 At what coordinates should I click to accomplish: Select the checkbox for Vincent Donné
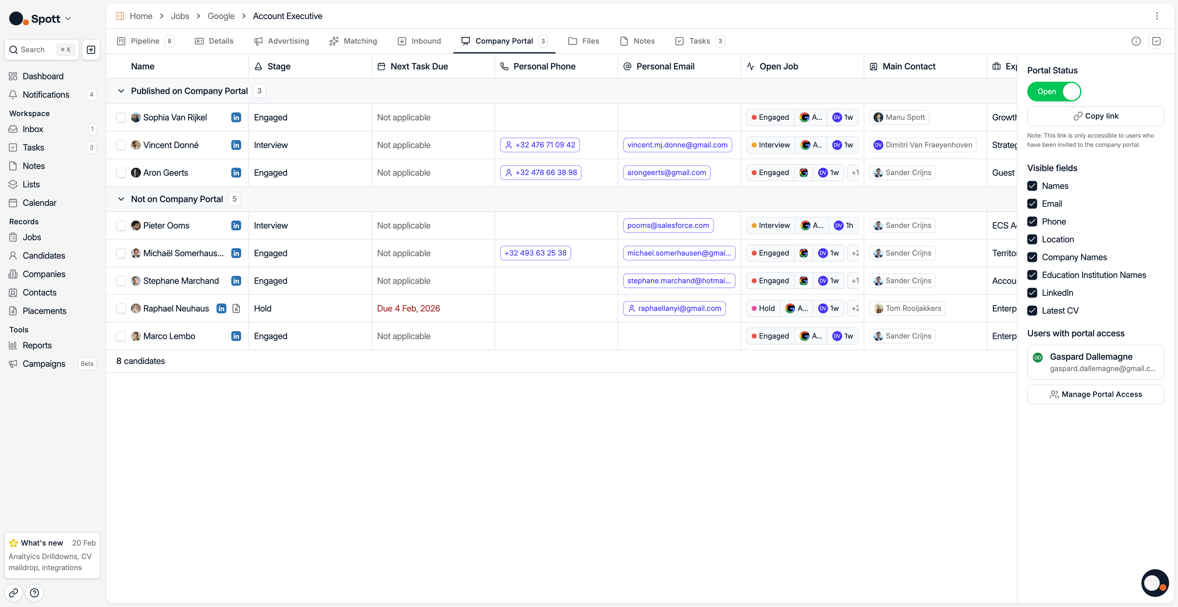(x=121, y=145)
